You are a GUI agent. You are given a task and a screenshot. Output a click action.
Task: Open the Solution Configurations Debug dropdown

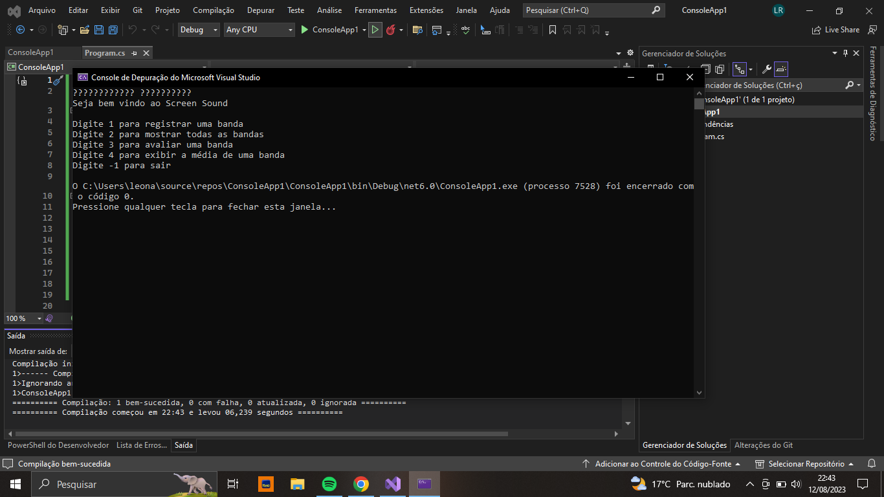pyautogui.click(x=199, y=30)
